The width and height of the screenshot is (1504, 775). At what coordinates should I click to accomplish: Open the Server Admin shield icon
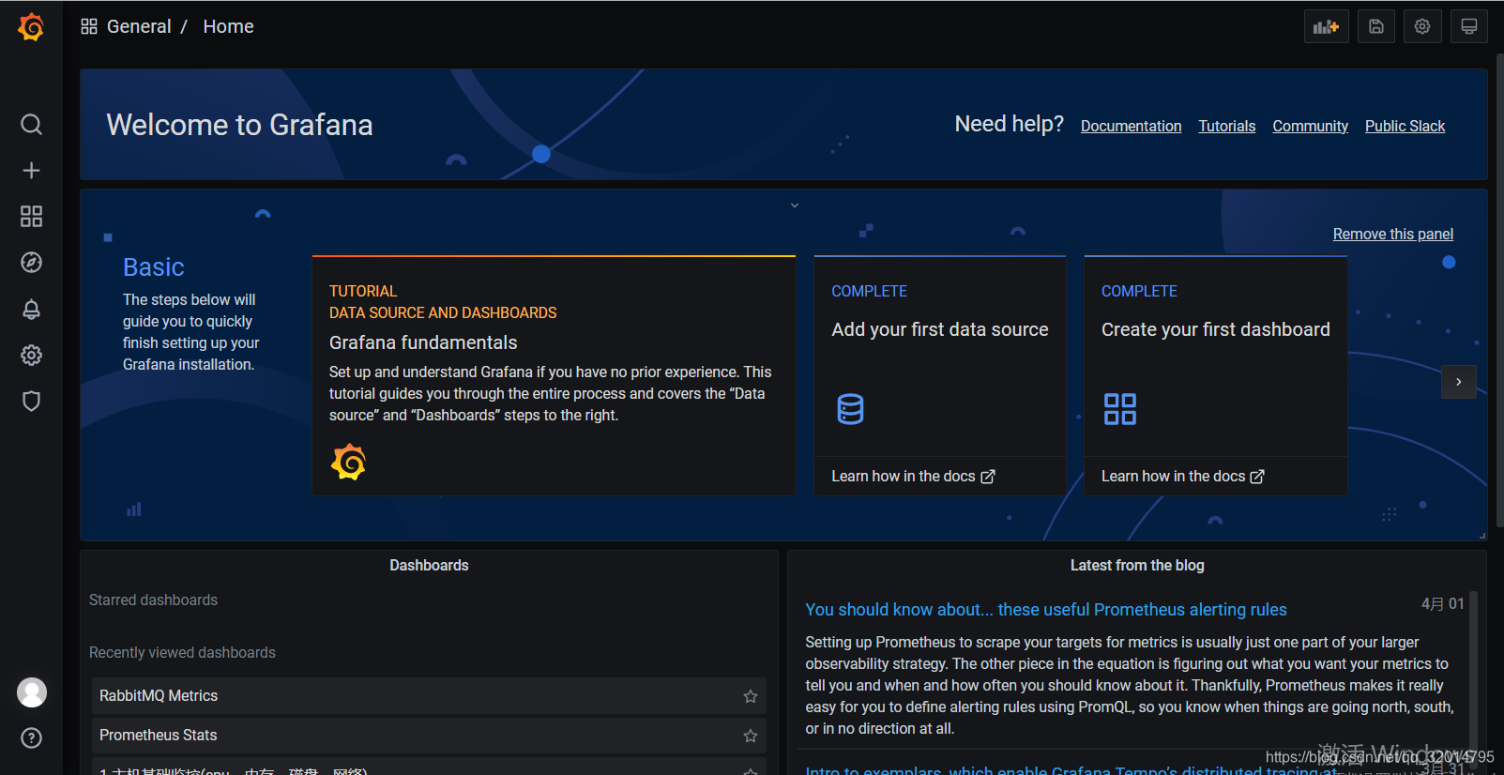31,402
